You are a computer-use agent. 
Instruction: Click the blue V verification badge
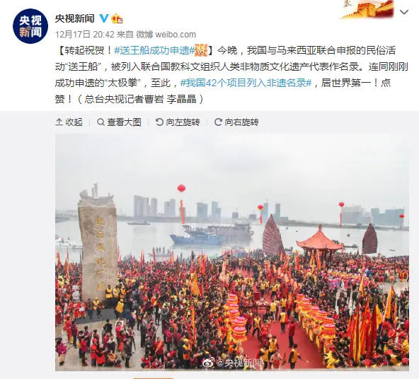pos(103,18)
